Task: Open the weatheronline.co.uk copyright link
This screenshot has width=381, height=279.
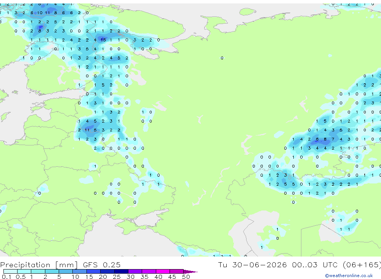Action: pos(349,276)
